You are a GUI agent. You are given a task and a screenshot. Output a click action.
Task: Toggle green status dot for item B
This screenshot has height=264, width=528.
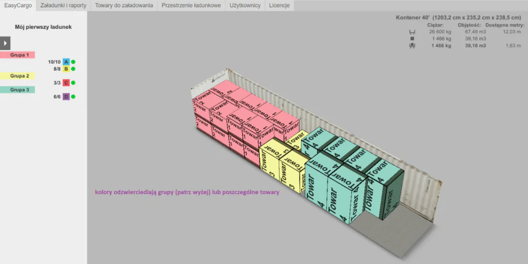point(73,69)
